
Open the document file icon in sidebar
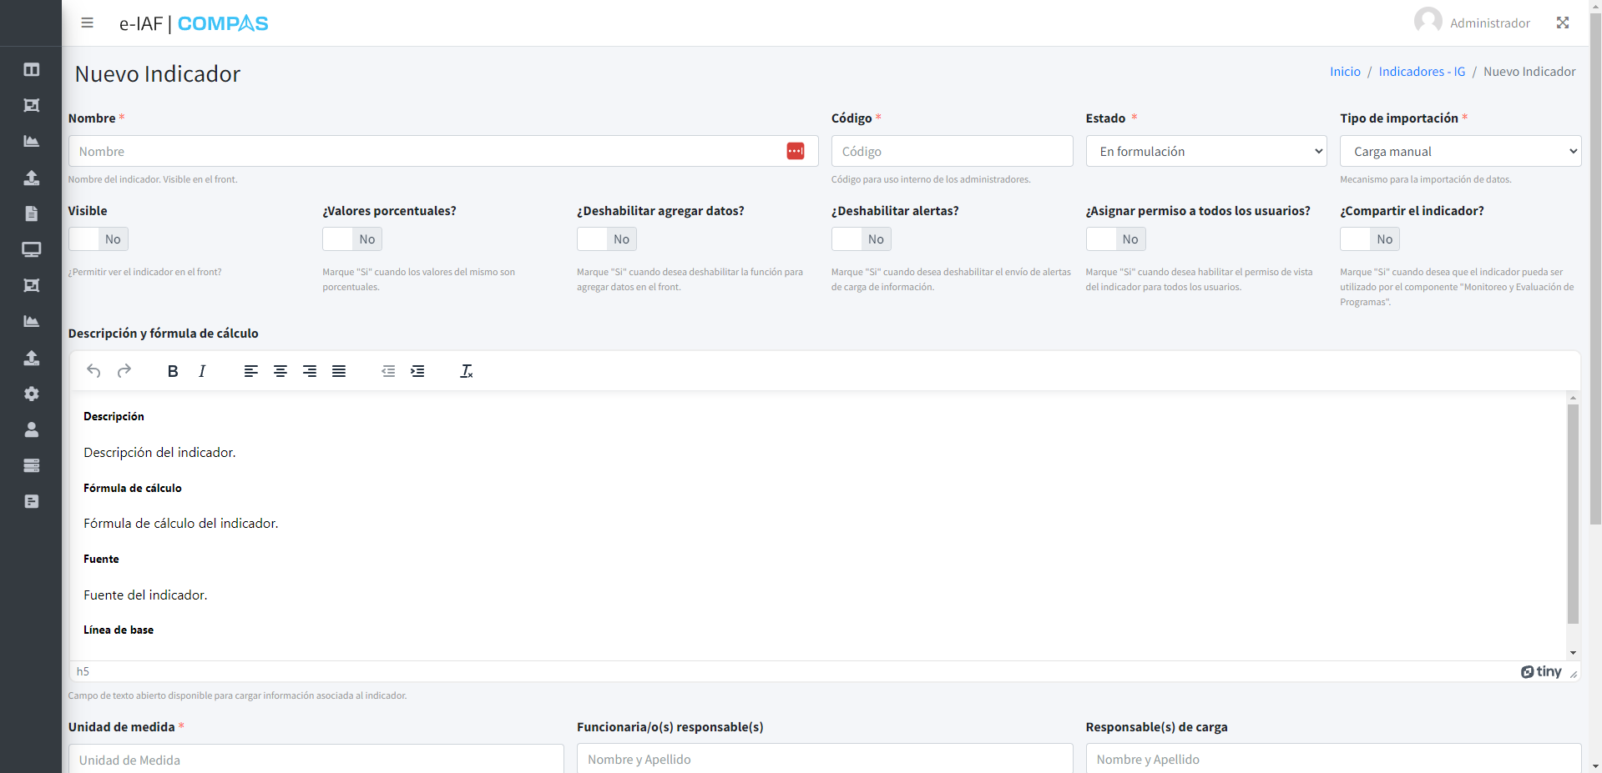[31, 213]
